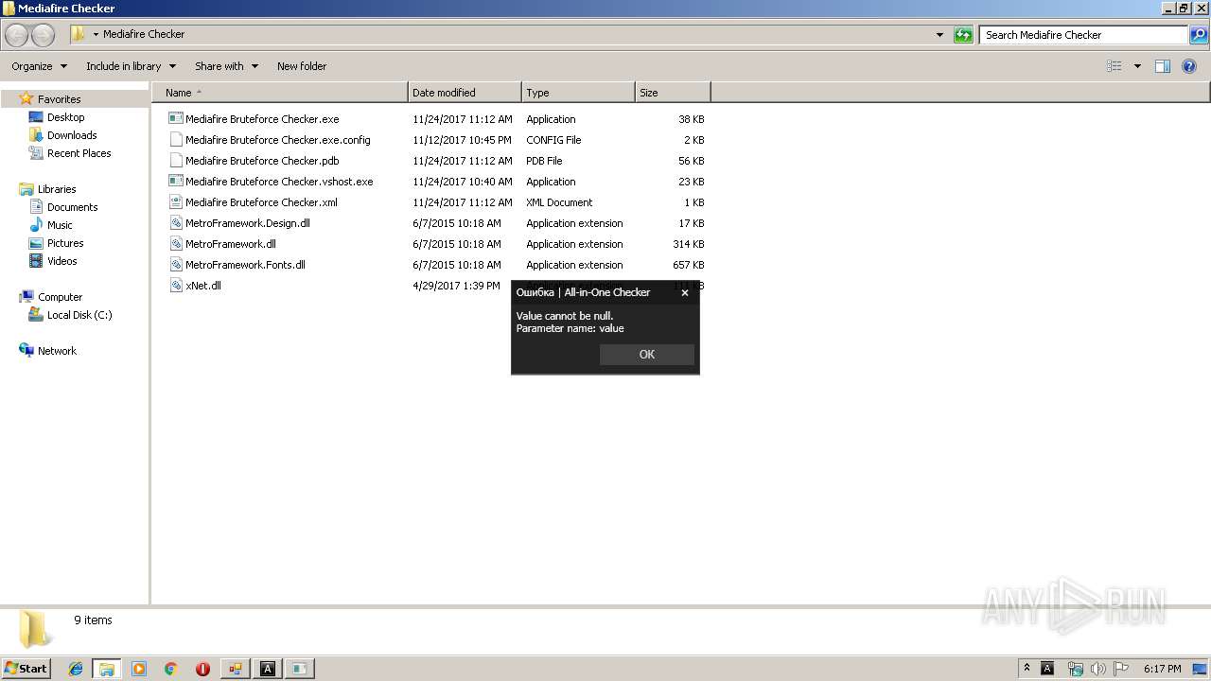The width and height of the screenshot is (1211, 681).
Task: Sort by Type column header
Action: coord(578,93)
